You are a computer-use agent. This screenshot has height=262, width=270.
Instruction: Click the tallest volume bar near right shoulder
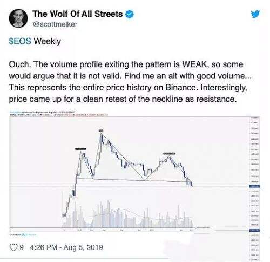[x=179, y=216]
